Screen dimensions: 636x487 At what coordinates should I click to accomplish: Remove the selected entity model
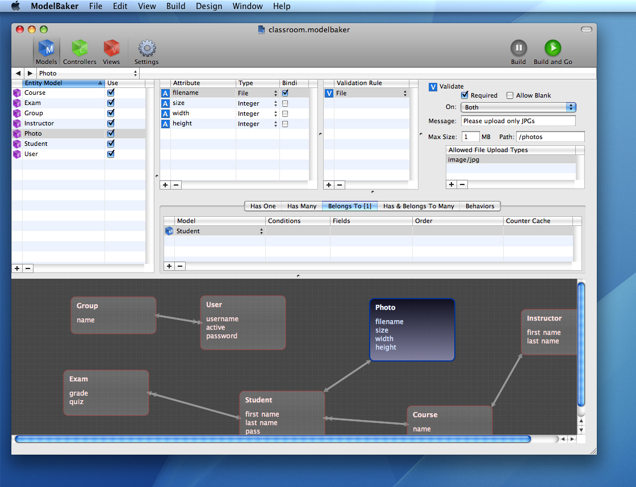[x=28, y=268]
